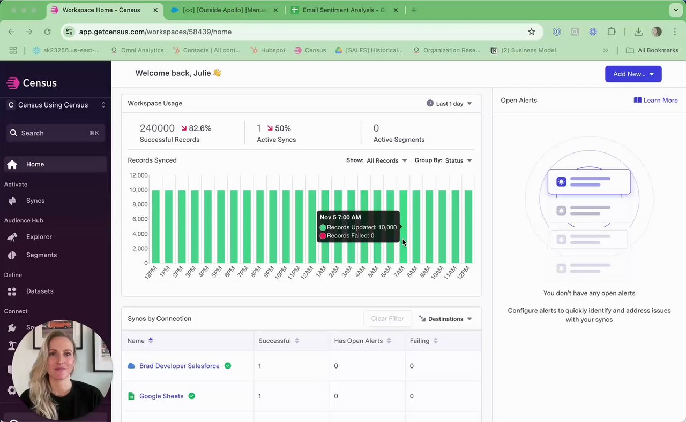Click the Syncs icon in the sidebar

(x=12, y=201)
